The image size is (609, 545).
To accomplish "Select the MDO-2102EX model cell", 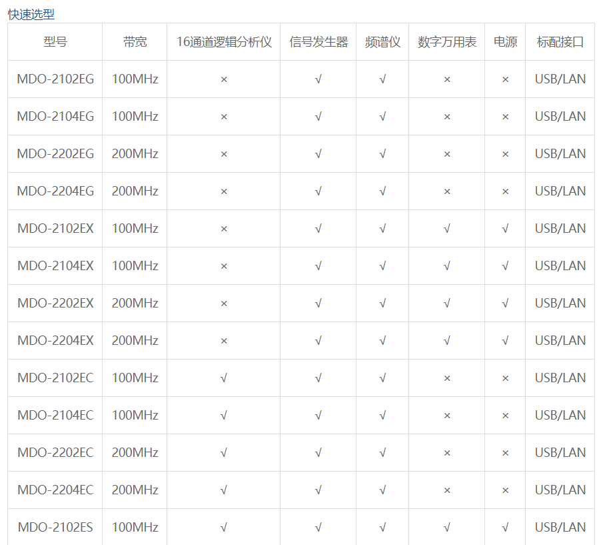I will [x=55, y=229].
